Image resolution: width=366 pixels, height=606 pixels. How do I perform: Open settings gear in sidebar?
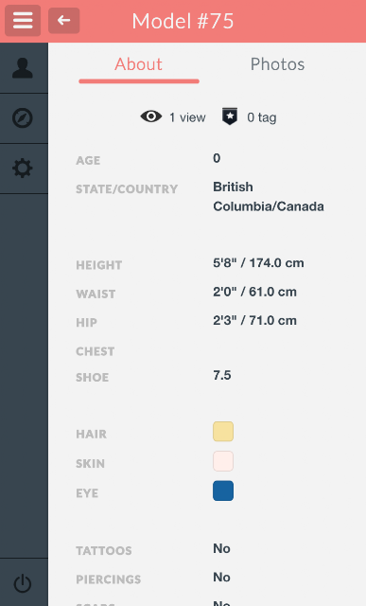pyautogui.click(x=23, y=169)
